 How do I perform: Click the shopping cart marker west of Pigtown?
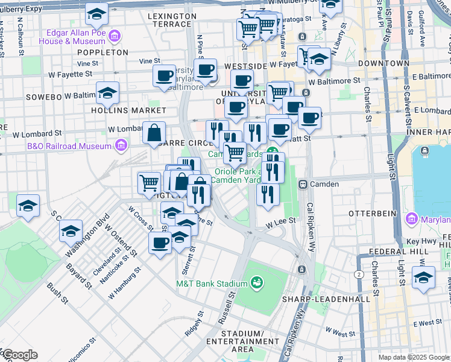[x=150, y=185]
